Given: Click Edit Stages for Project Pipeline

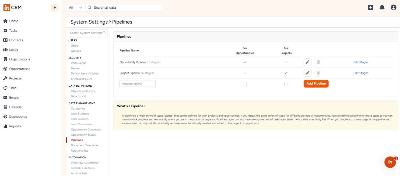Looking at the screenshot, I should (x=361, y=73).
